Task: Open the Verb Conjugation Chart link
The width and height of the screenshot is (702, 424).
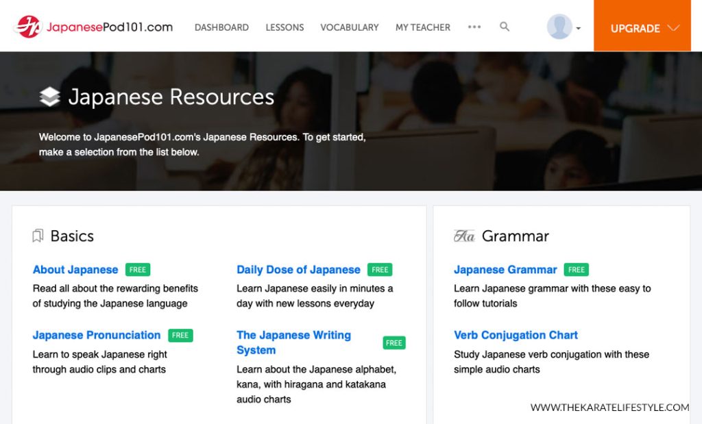Action: [x=516, y=335]
